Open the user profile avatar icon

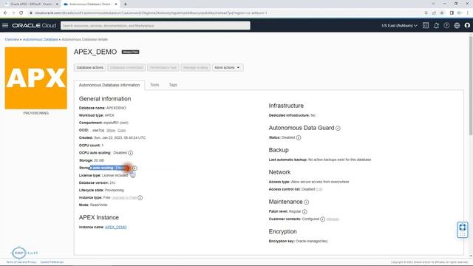coord(467,26)
